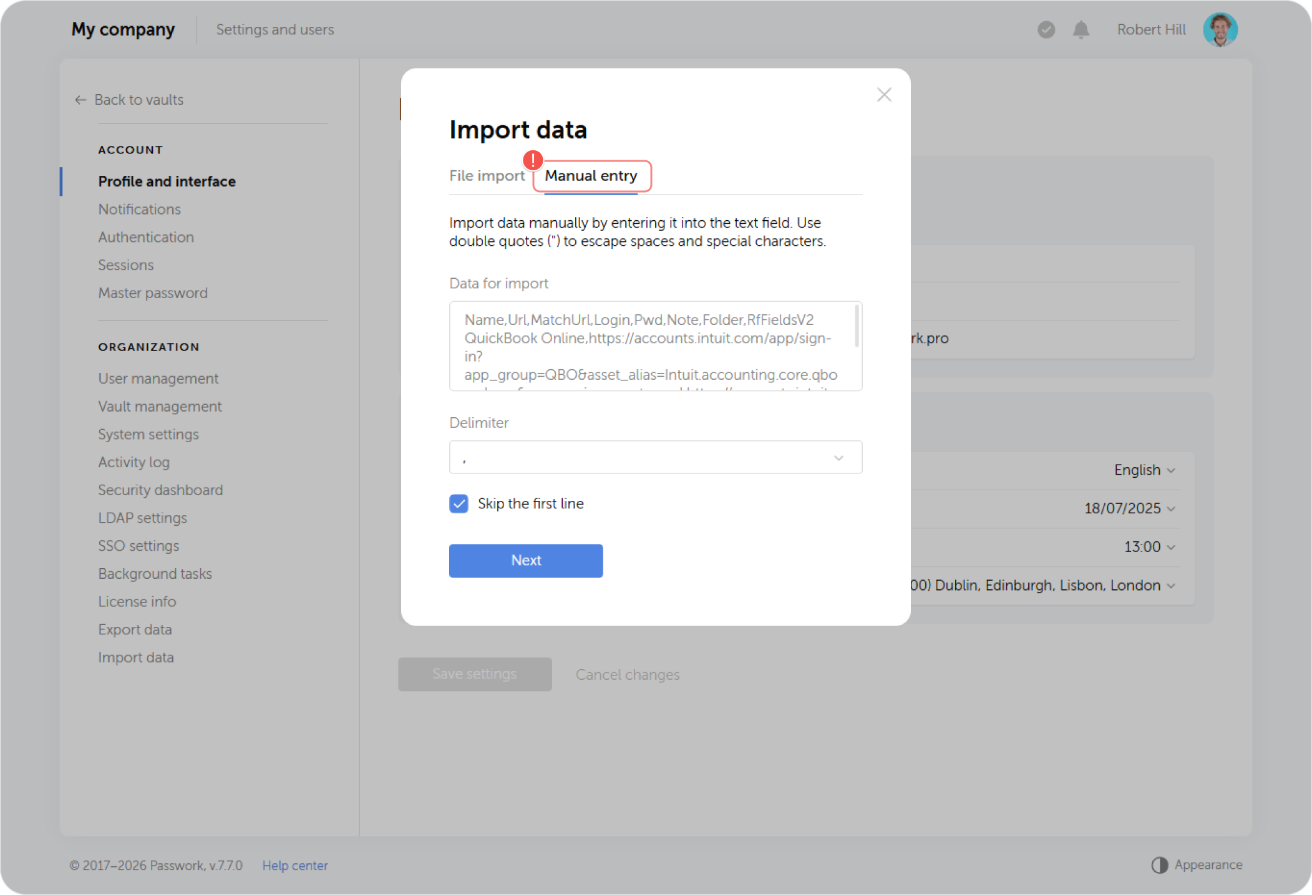
Task: Switch to the File import tab
Action: pos(487,176)
